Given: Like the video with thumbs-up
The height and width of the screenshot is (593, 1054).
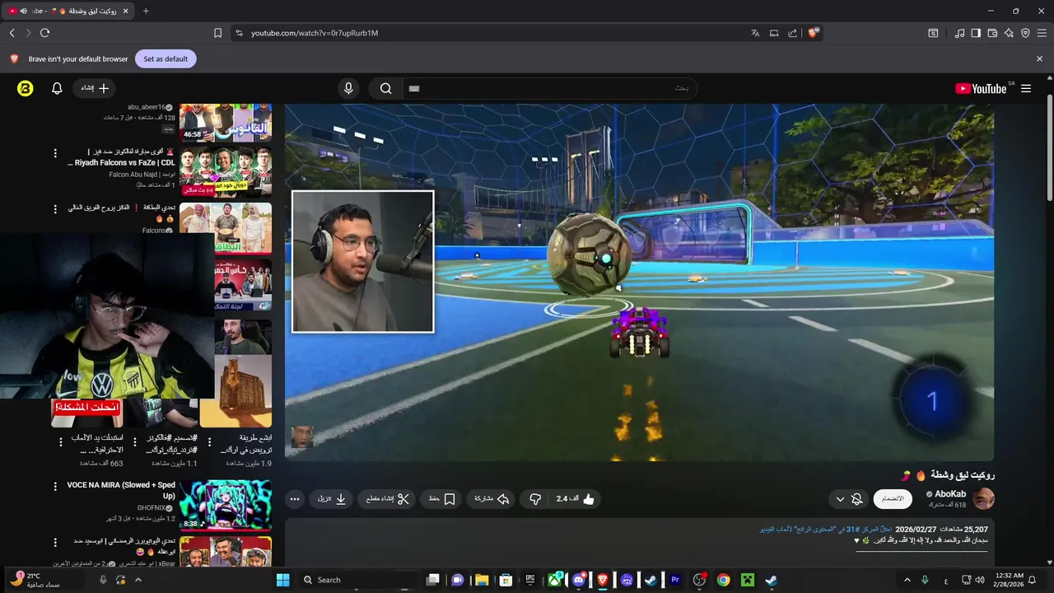Looking at the screenshot, I should coord(576,499).
